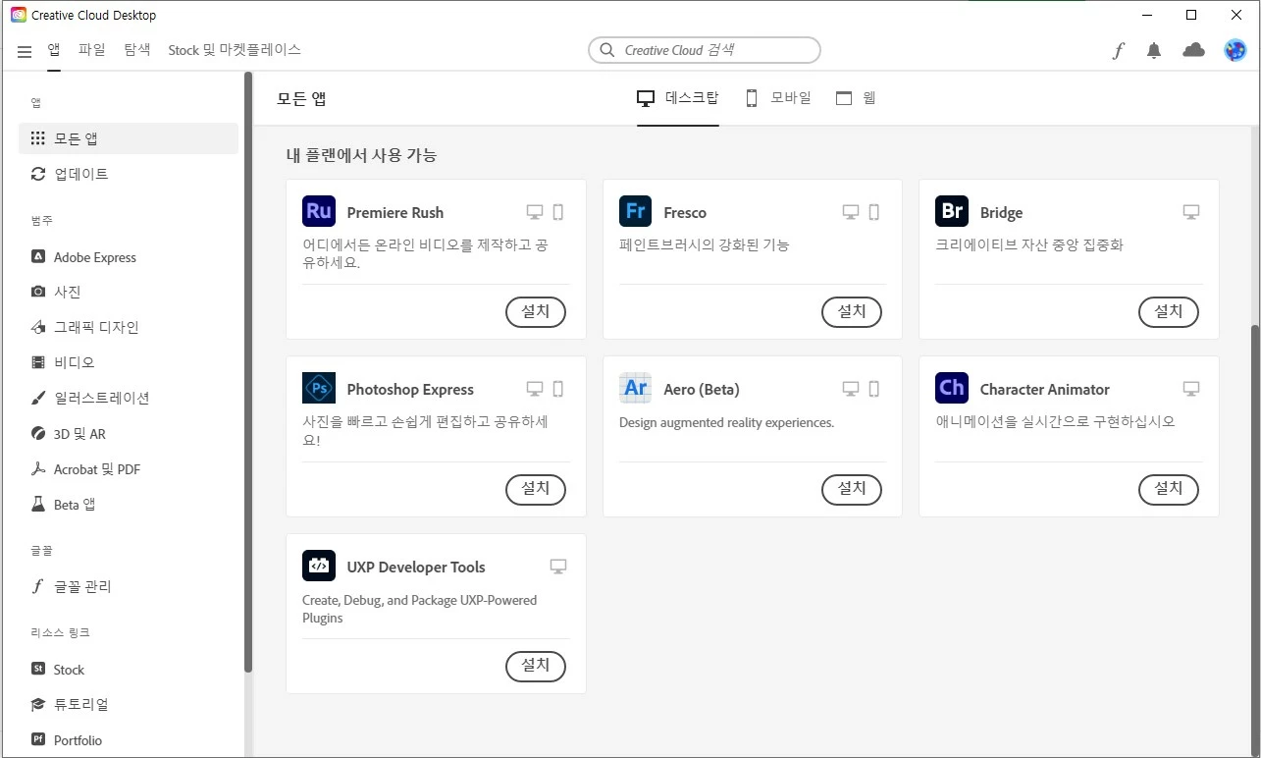Open Portfolio resource link
The image size is (1261, 758).
pos(129,740)
